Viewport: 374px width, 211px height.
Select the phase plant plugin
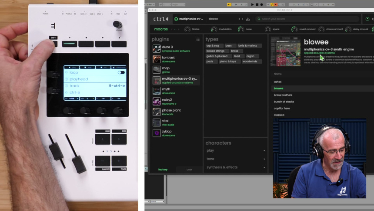(176, 112)
